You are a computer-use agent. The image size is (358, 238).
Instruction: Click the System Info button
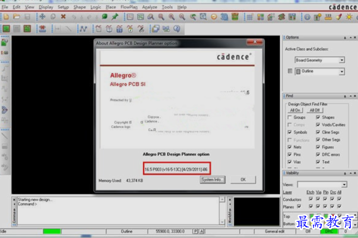pyautogui.click(x=212, y=180)
